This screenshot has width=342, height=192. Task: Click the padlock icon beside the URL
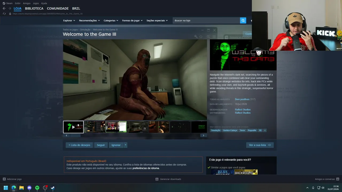pos(10,14)
